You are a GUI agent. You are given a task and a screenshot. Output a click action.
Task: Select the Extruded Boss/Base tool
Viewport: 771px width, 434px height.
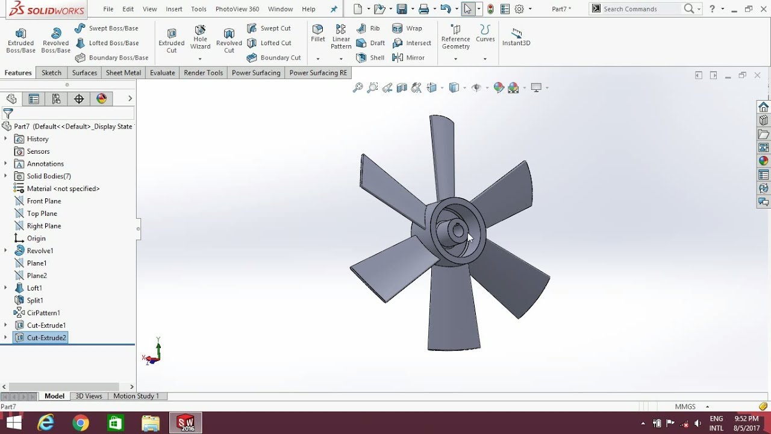click(x=20, y=40)
